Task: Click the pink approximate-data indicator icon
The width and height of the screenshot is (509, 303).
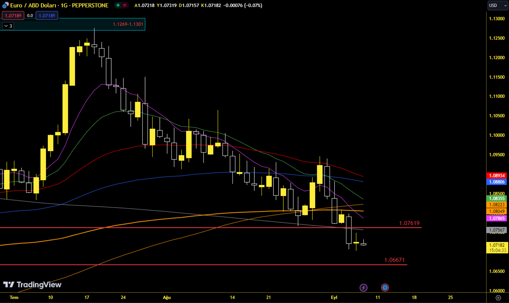Action: coord(125,5)
